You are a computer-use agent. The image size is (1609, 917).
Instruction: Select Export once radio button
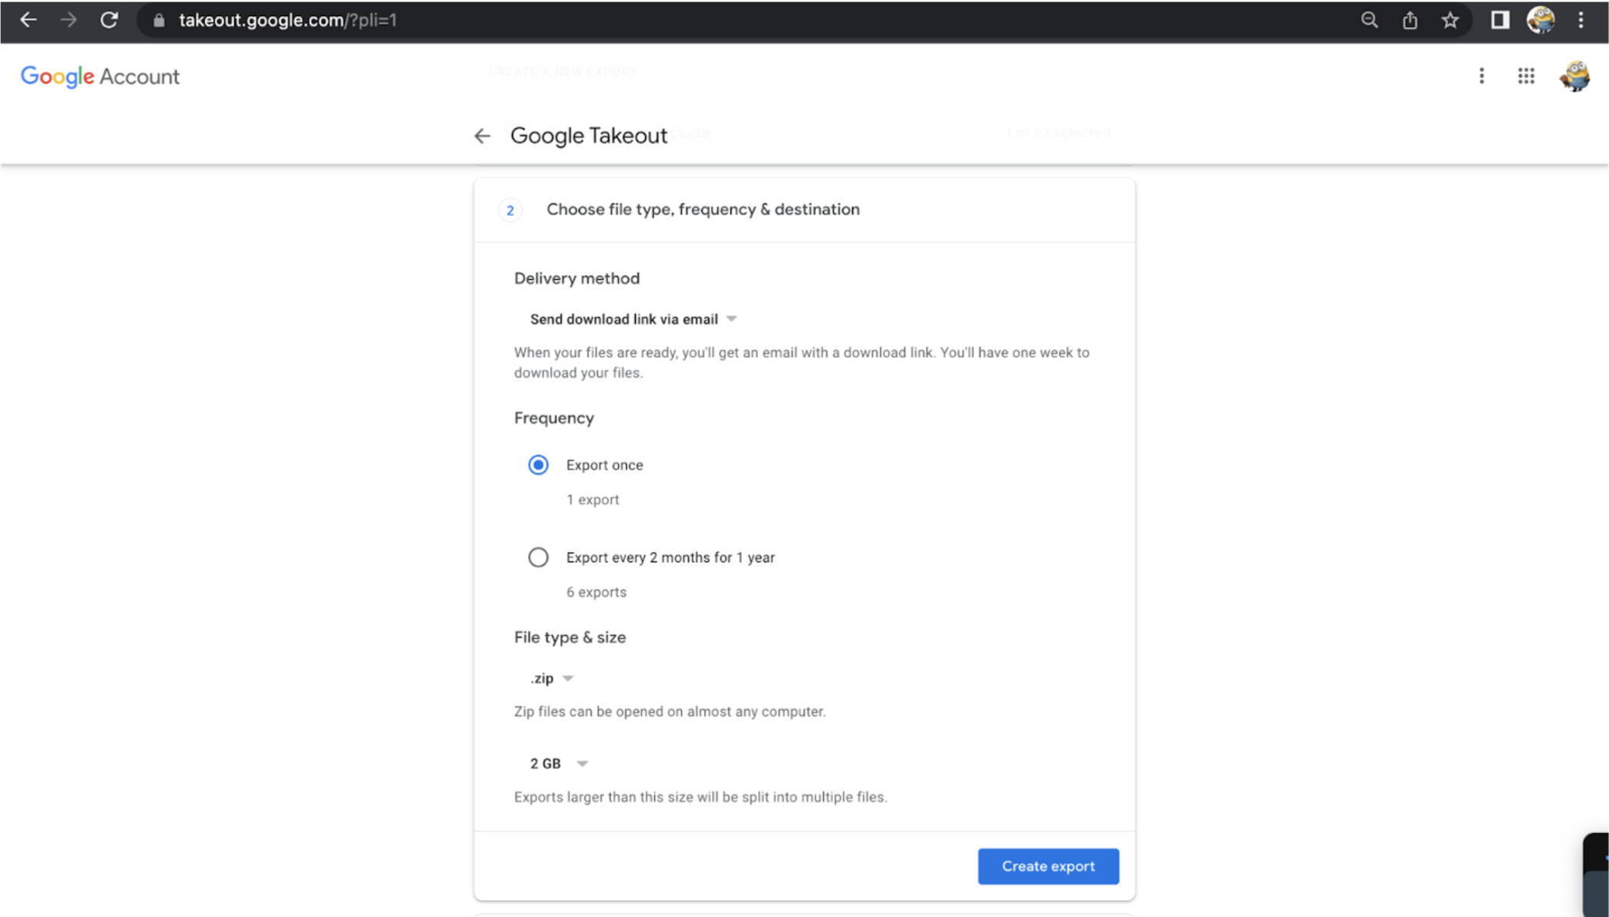click(x=538, y=465)
